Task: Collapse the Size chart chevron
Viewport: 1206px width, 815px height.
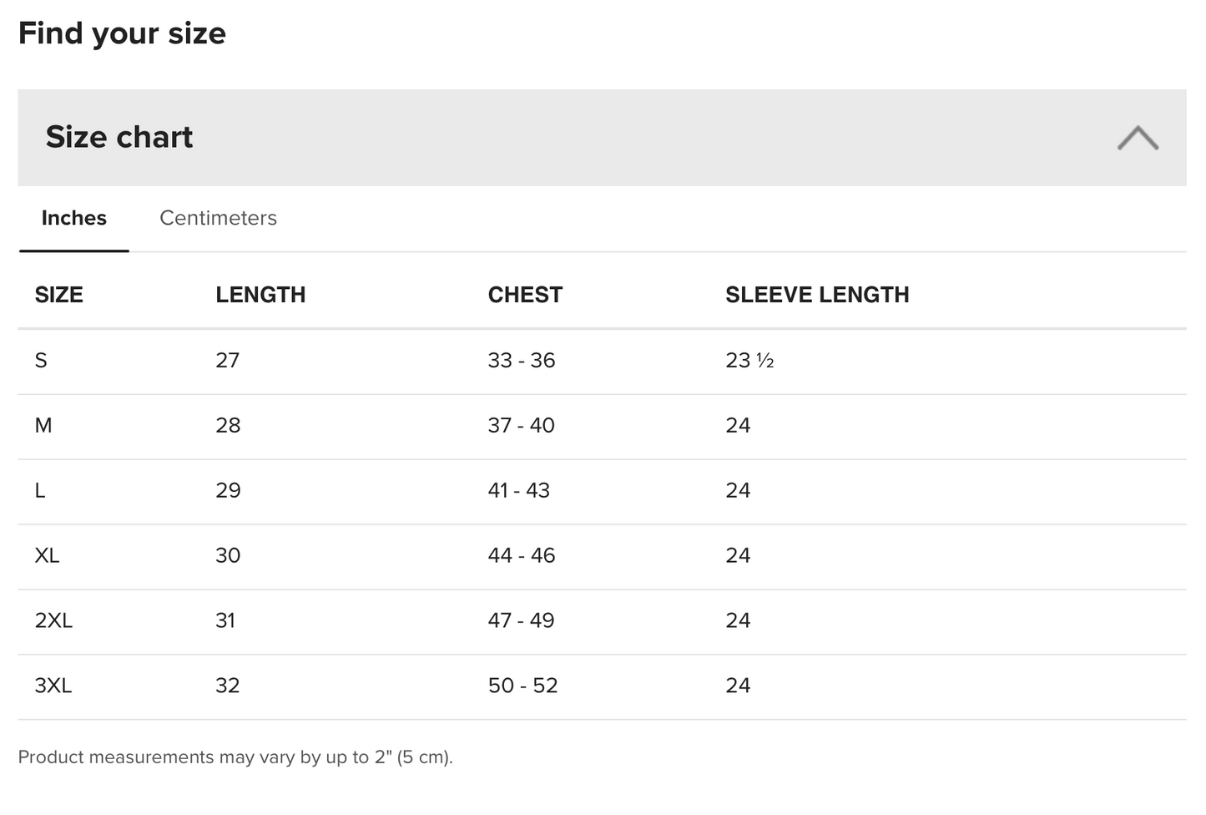Action: [x=1138, y=138]
